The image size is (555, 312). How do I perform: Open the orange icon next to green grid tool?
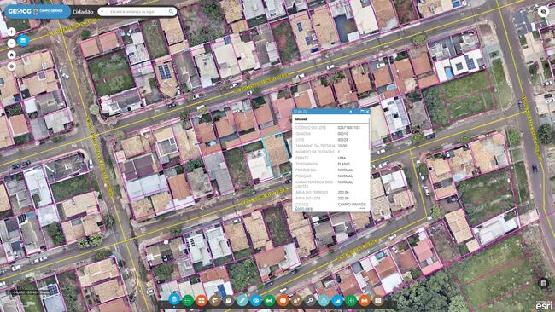click(365, 300)
